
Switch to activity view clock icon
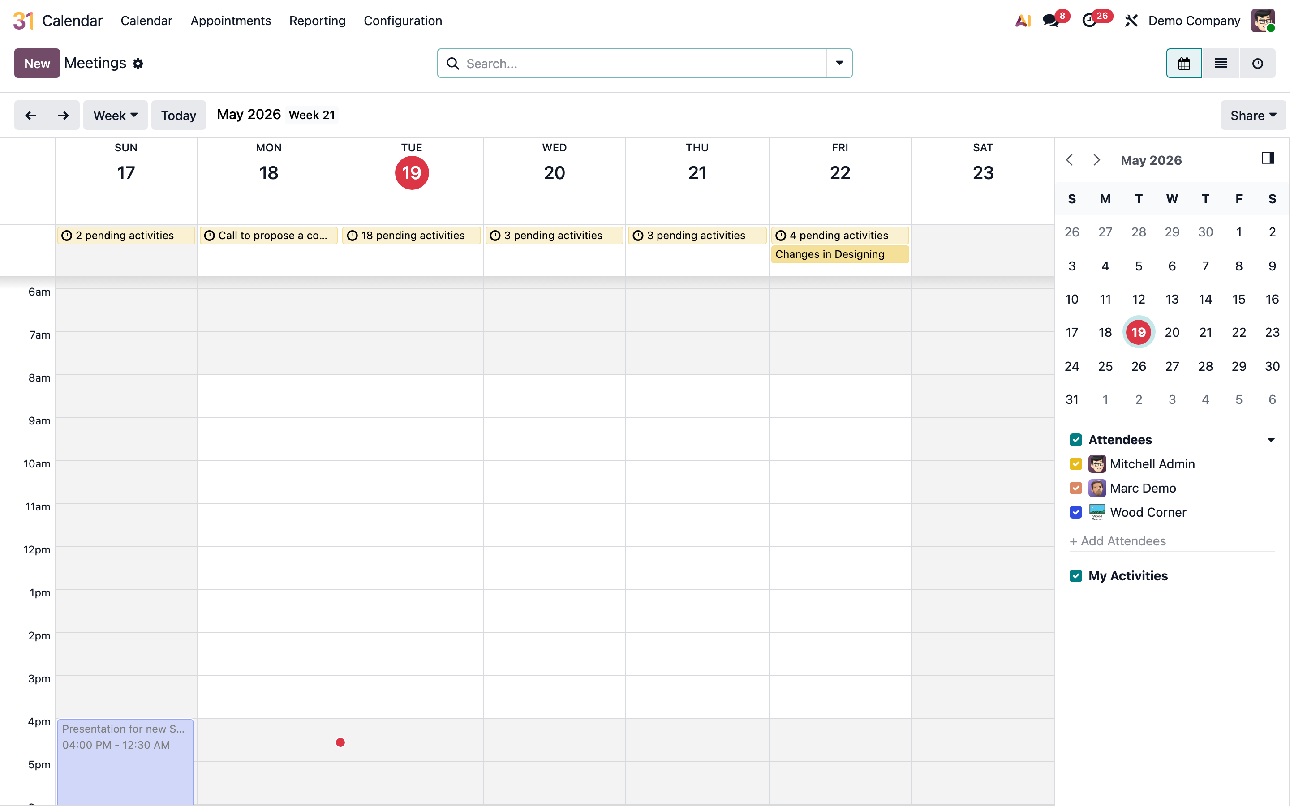point(1257,64)
